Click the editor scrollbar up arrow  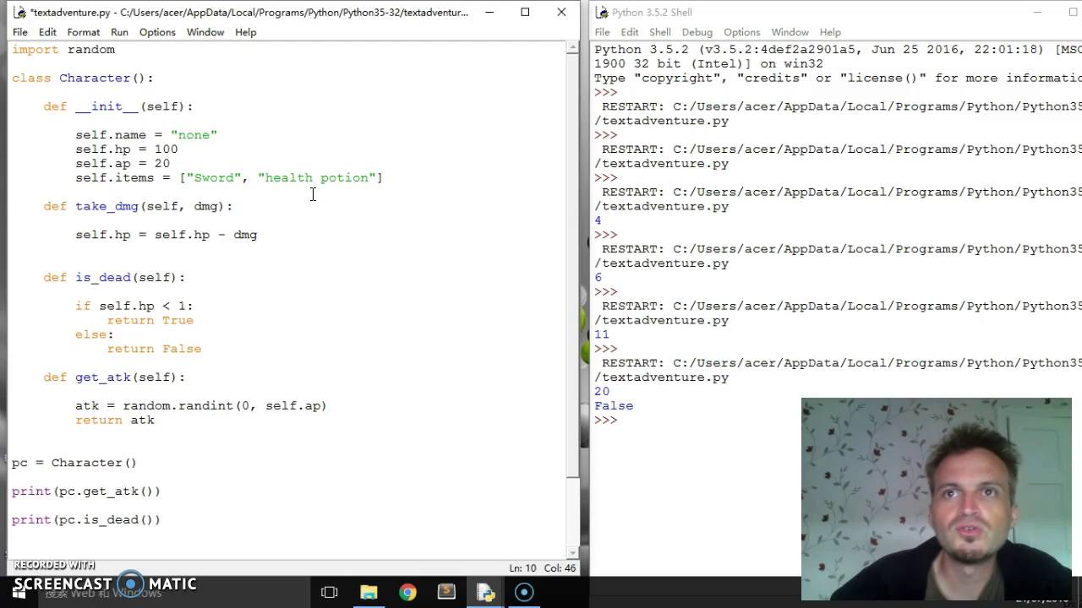pos(573,49)
